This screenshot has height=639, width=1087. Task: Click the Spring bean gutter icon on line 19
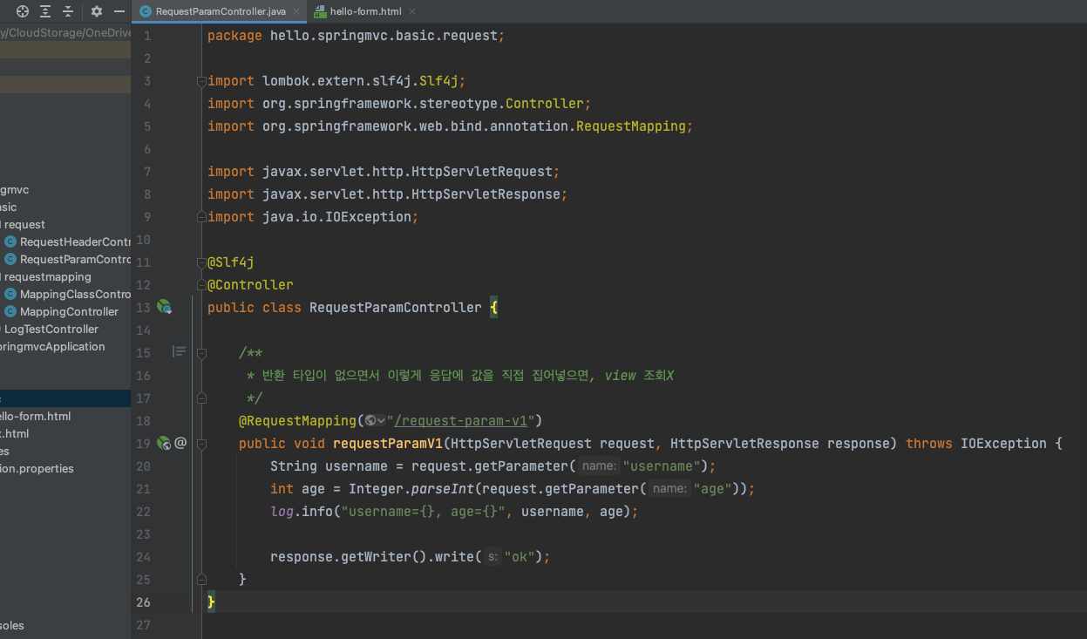(164, 443)
